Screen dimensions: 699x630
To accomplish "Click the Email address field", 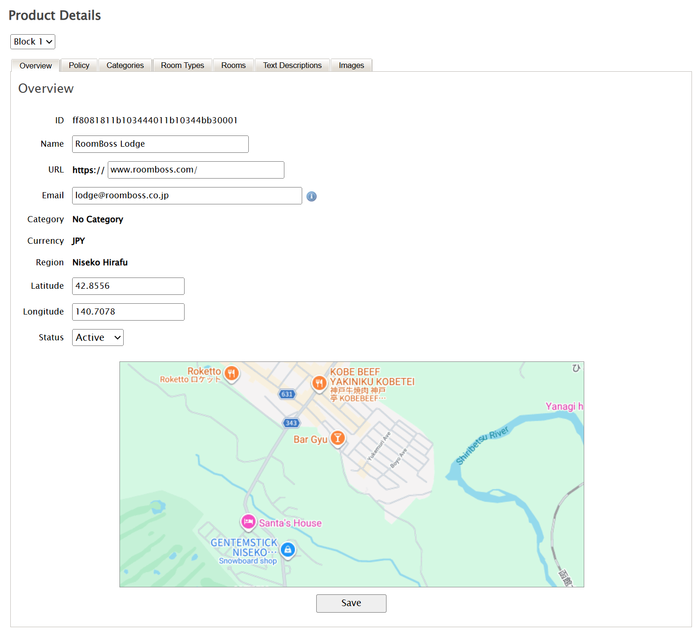I will [187, 195].
